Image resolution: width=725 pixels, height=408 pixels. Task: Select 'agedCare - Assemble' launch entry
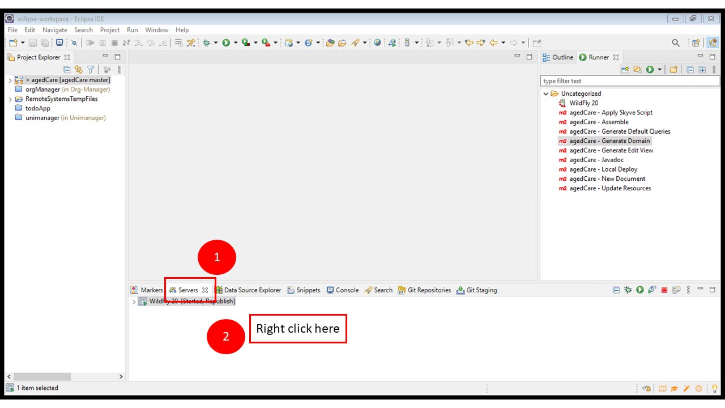pos(594,122)
